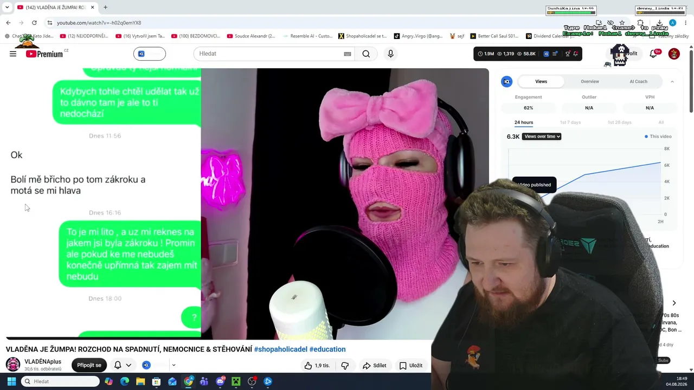694x390 pixels.
Task: Open the Windows Start menu
Action: click(11, 381)
